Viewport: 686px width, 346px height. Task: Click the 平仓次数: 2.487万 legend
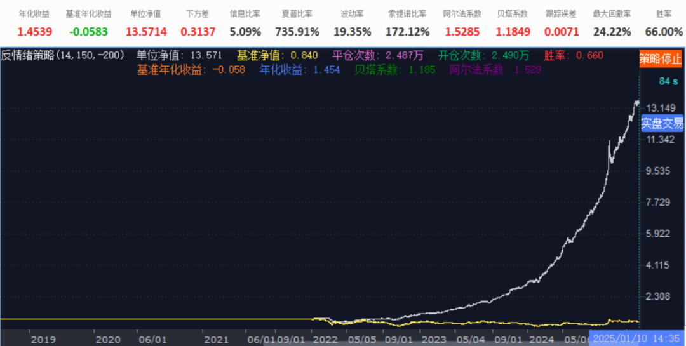pyautogui.click(x=377, y=56)
